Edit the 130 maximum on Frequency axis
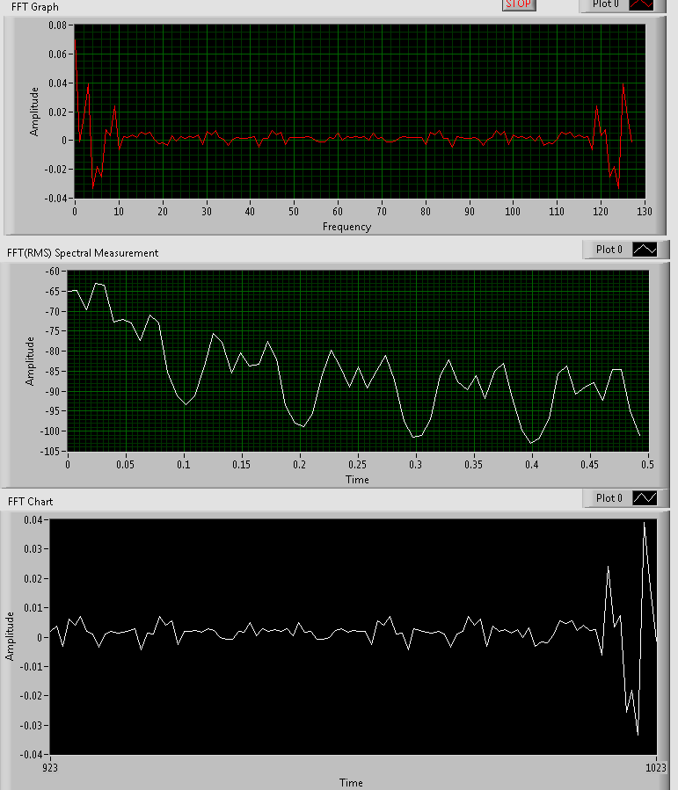Image resolution: width=678 pixels, height=790 pixels. point(645,212)
